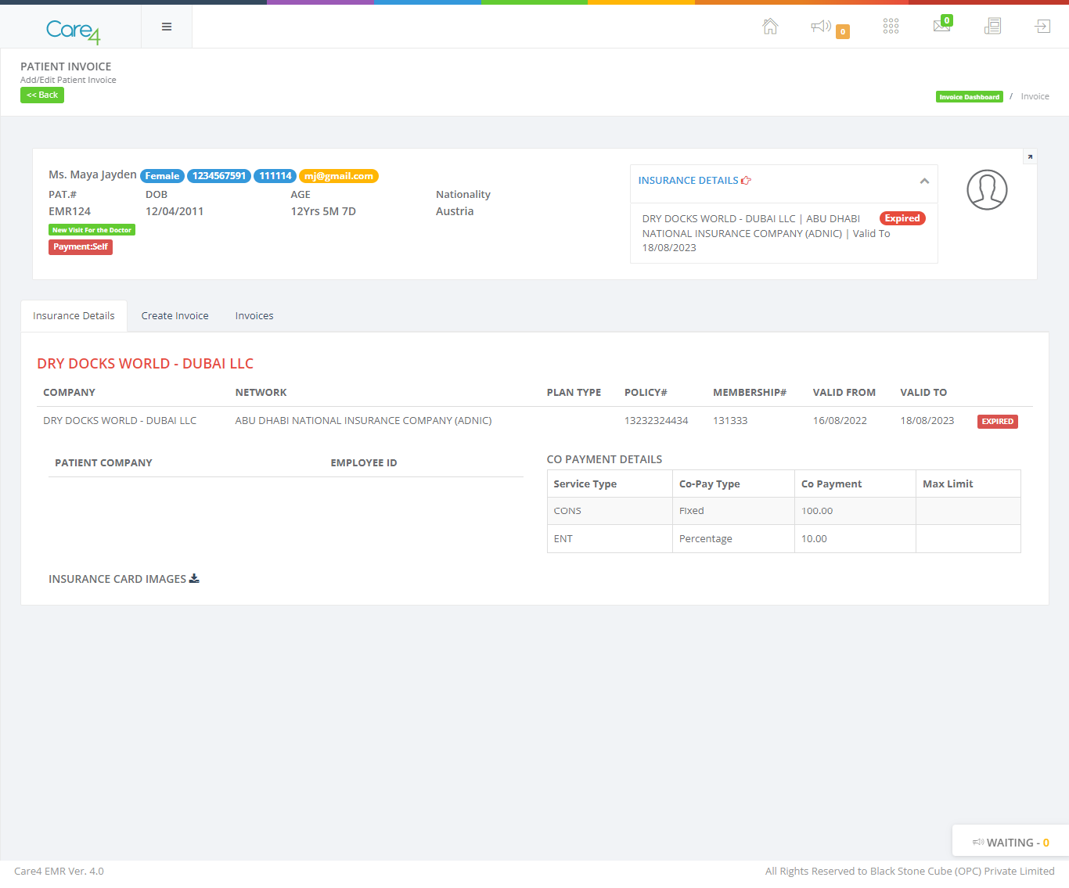The image size is (1069, 888).
Task: Click the 10.00 co payment value
Action: [x=814, y=539]
